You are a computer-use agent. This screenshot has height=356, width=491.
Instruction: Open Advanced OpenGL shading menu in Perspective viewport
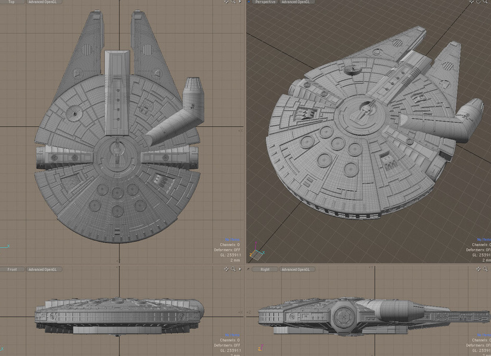point(296,2)
